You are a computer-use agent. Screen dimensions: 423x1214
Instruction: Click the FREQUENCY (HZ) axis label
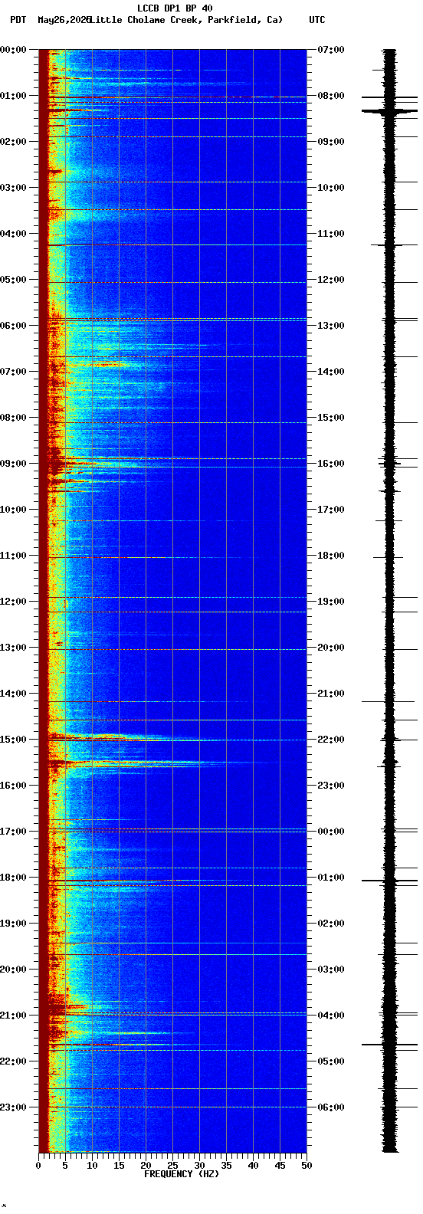tap(181, 1174)
